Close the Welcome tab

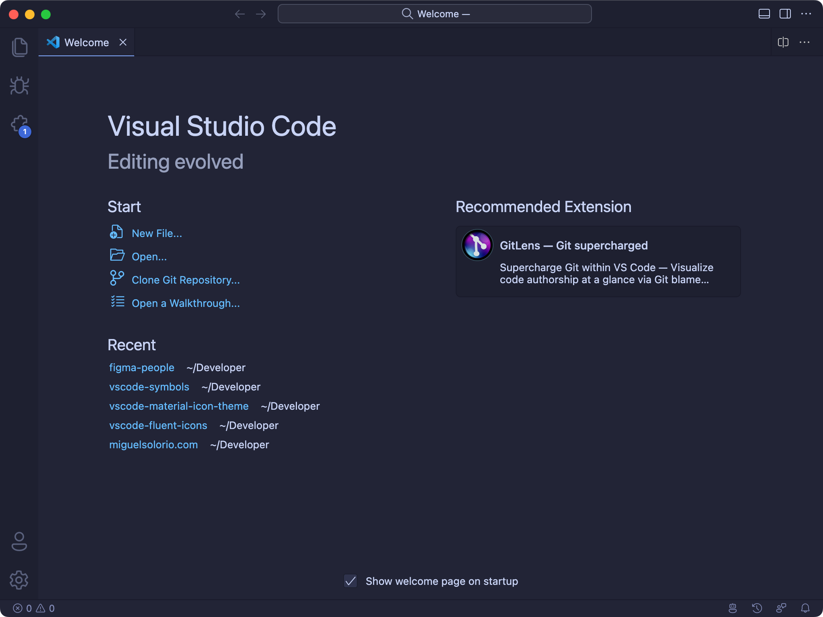123,42
